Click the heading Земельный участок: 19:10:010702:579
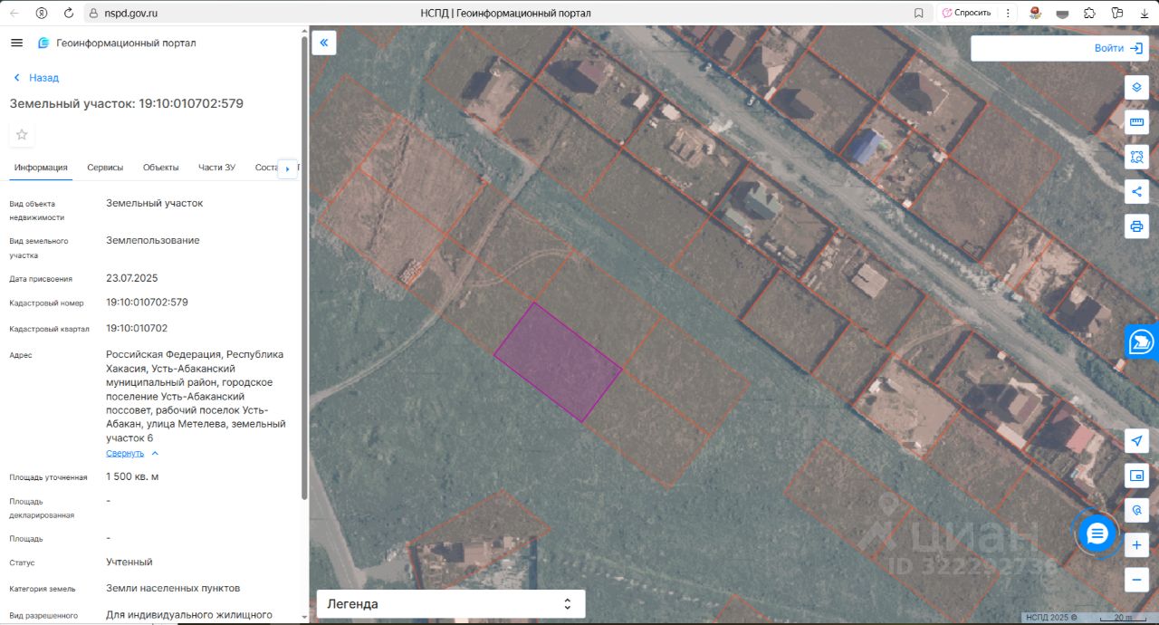1159x625 pixels. 127,103
